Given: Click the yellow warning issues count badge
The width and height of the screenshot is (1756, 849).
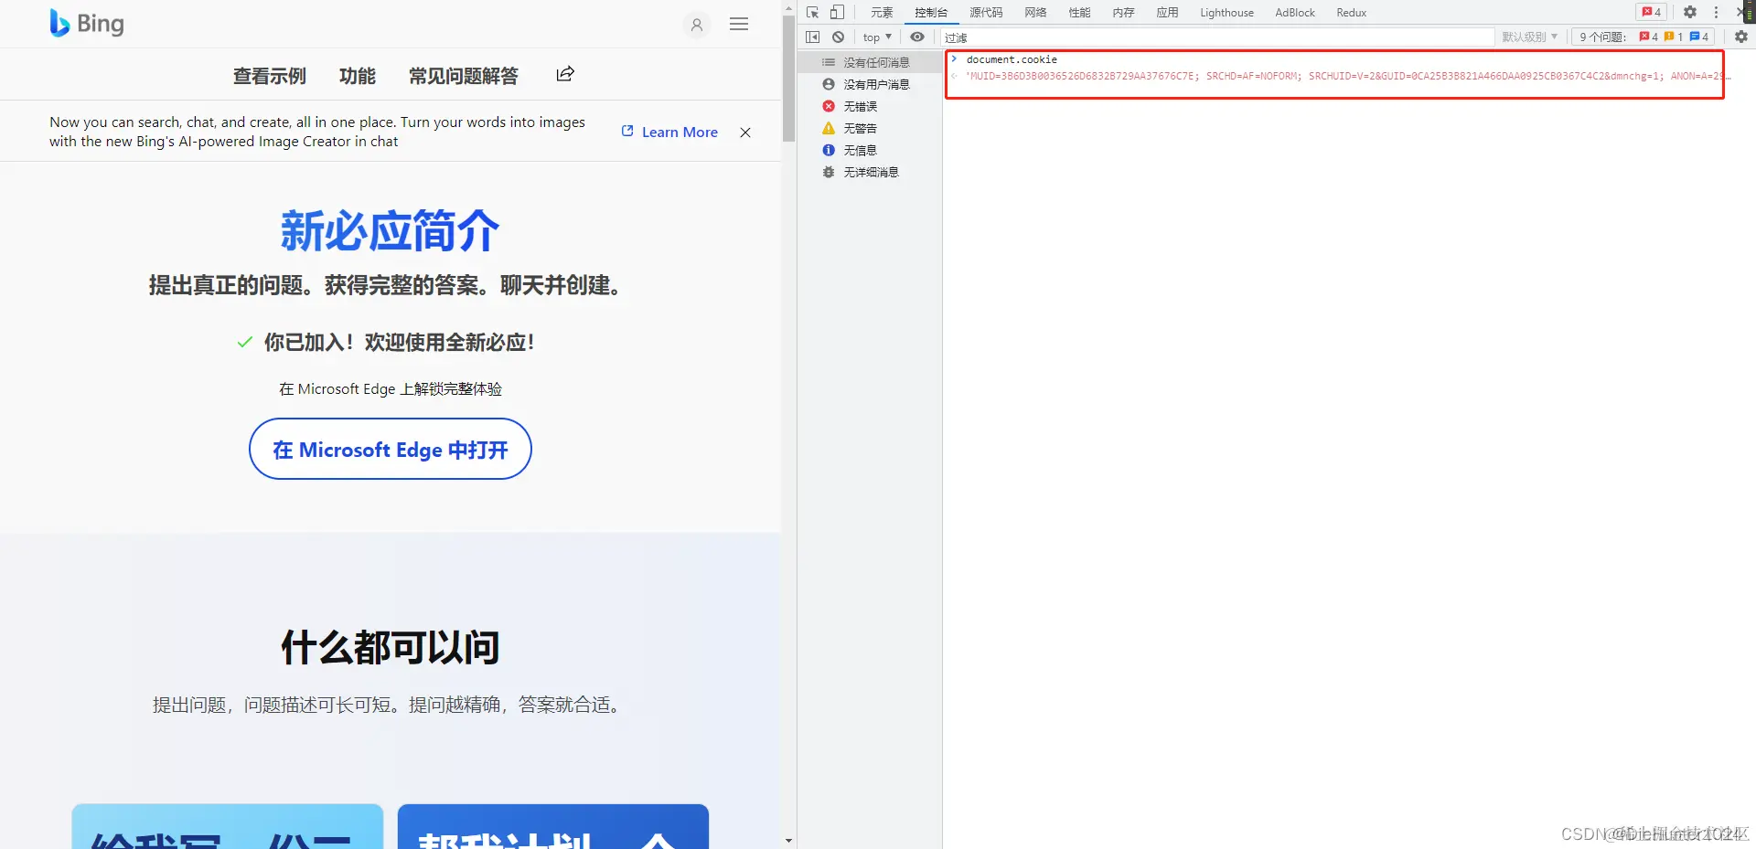Looking at the screenshot, I should click(1674, 37).
